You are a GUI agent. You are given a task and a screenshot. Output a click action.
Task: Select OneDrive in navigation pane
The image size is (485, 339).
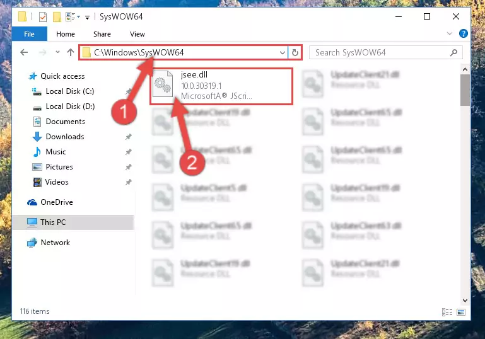57,202
